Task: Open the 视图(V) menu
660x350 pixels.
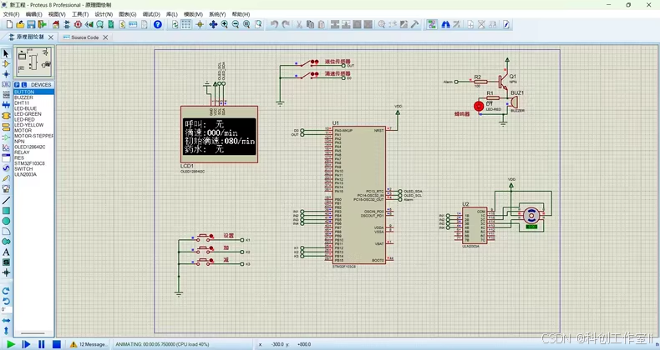Action: pos(57,14)
